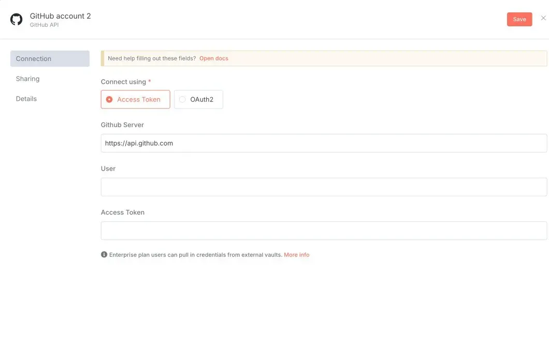Image resolution: width=549 pixels, height=338 pixels.
Task: Choose the OAuth2 radio option
Action: [x=198, y=99]
